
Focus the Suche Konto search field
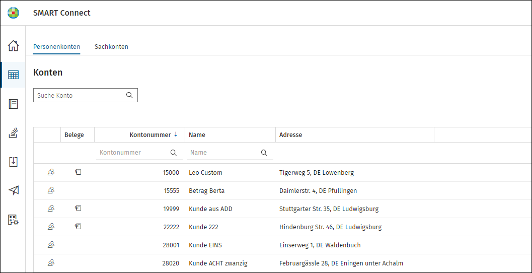[86, 95]
